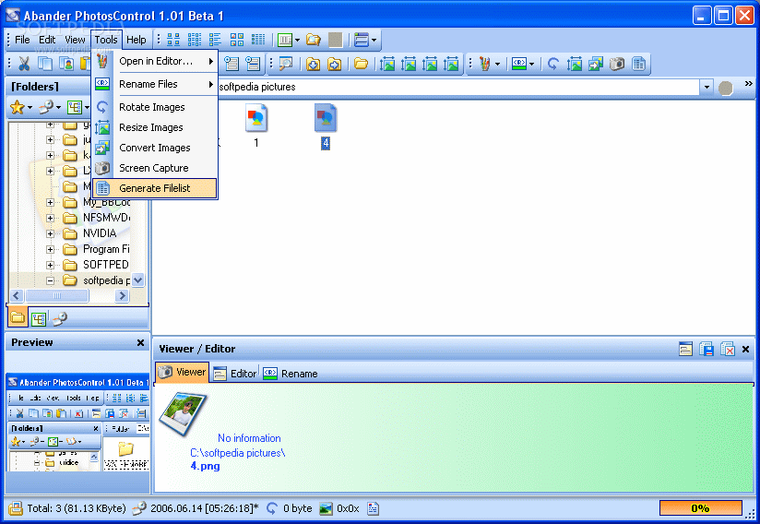
Task: Switch to the list view mode icon
Action: (215, 40)
